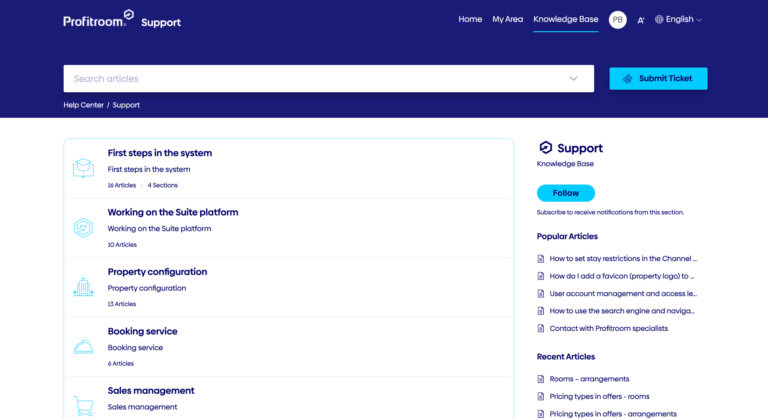Screen dimensions: 768x419
Task: Open the English language dropdown
Action: click(x=679, y=19)
